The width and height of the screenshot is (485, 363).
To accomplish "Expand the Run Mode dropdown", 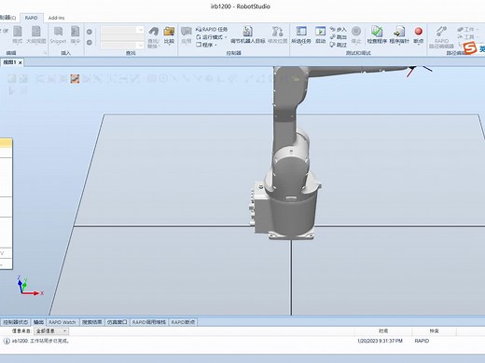I will pyautogui.click(x=212, y=37).
